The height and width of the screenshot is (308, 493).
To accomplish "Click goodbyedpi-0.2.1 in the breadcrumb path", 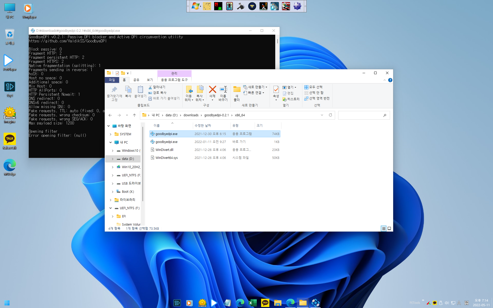I will click(x=216, y=115).
